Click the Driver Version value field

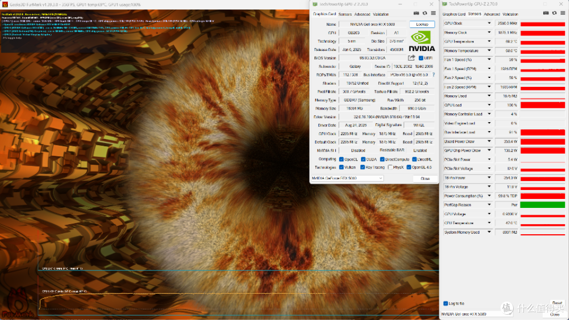tap(387, 117)
